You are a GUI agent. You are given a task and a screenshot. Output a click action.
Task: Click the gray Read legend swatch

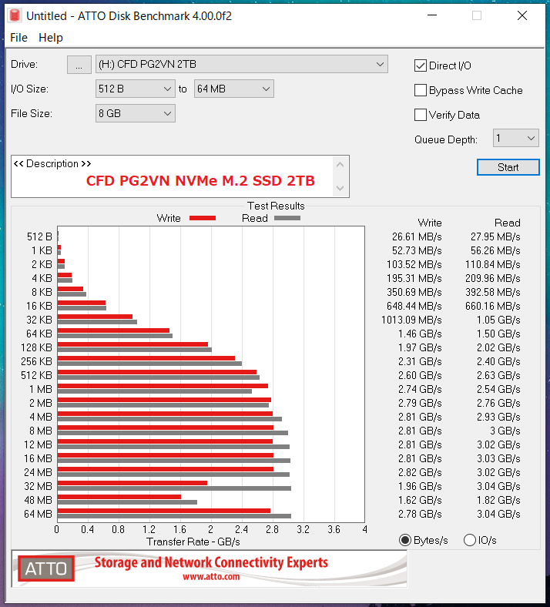(287, 218)
